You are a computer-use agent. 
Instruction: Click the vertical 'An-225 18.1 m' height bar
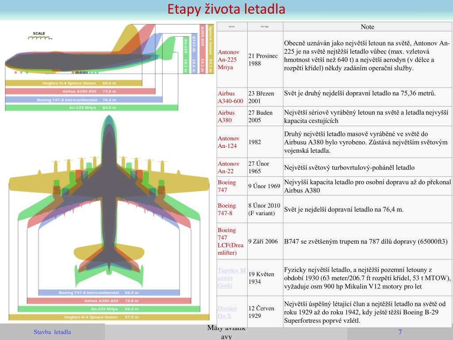pos(186,55)
